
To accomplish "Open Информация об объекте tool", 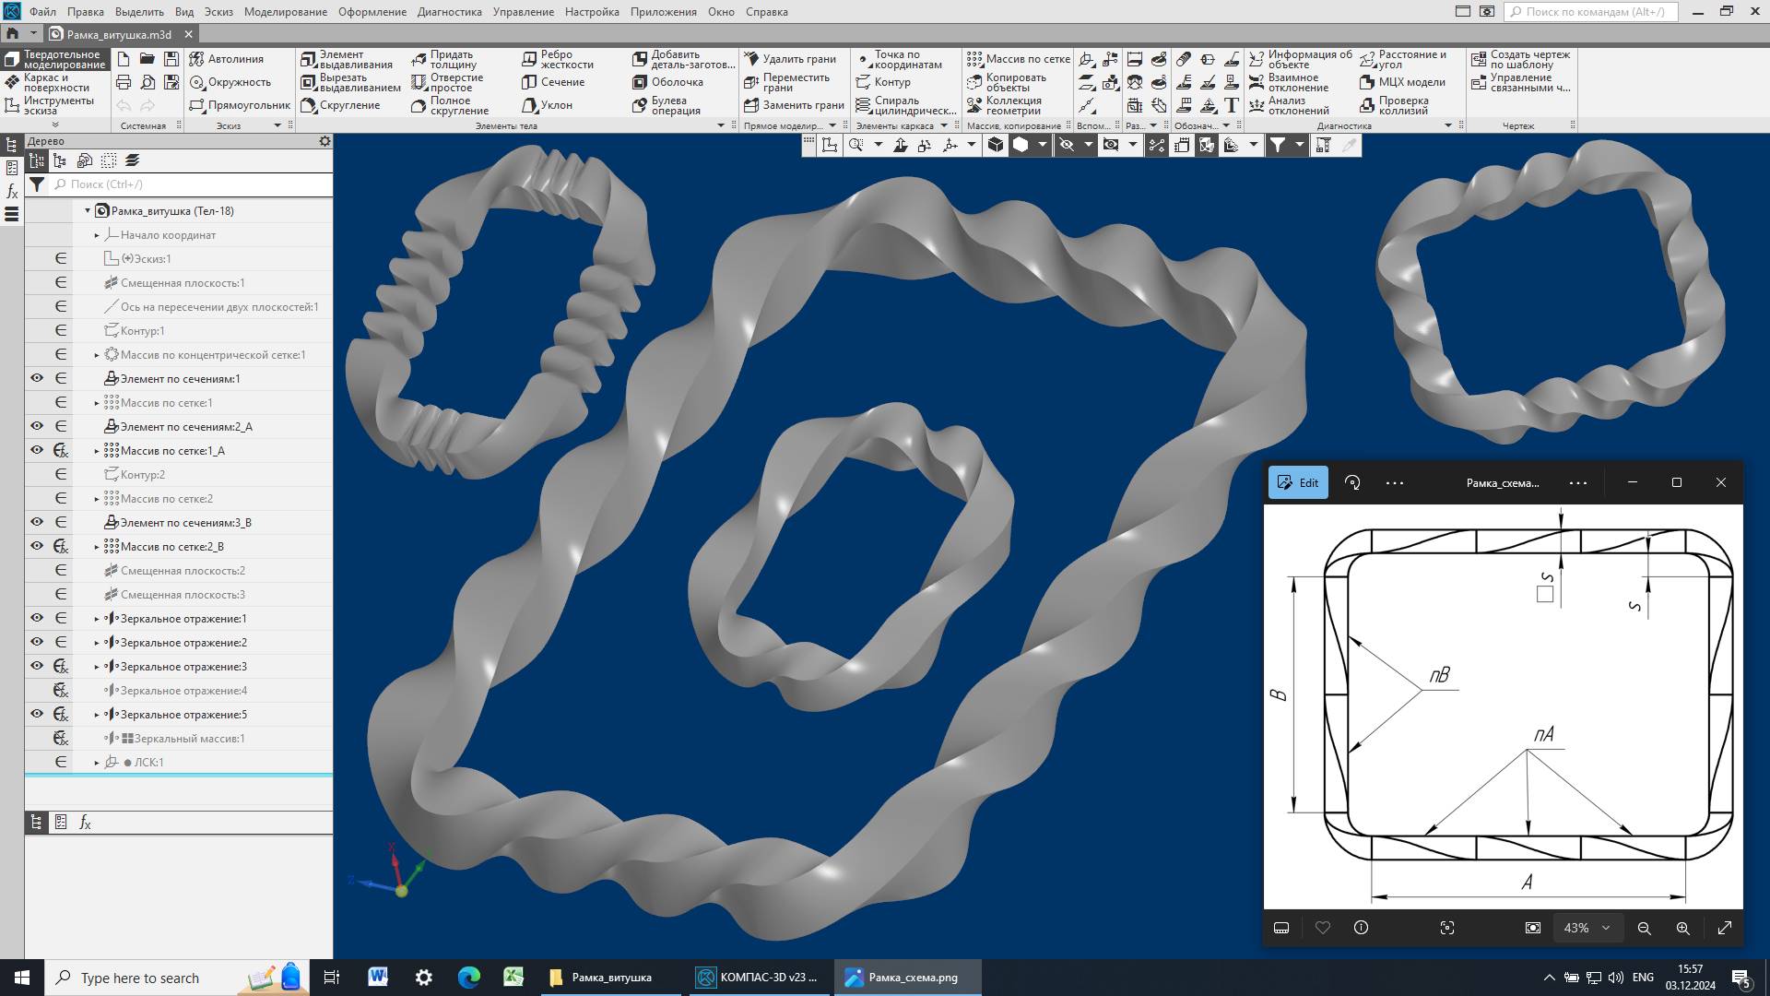I will 1301,59.
